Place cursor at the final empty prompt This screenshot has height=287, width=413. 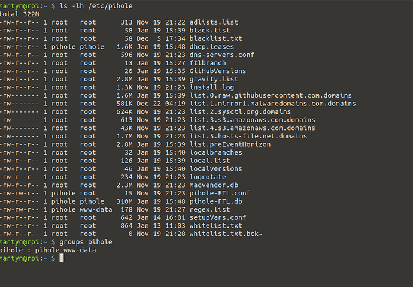click(x=61, y=258)
